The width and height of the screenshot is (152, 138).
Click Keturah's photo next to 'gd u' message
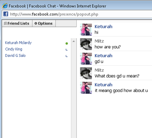click(x=86, y=59)
